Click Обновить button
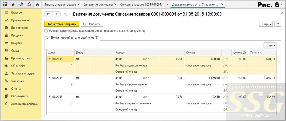This screenshot has width=286, height=121. [x=92, y=24]
